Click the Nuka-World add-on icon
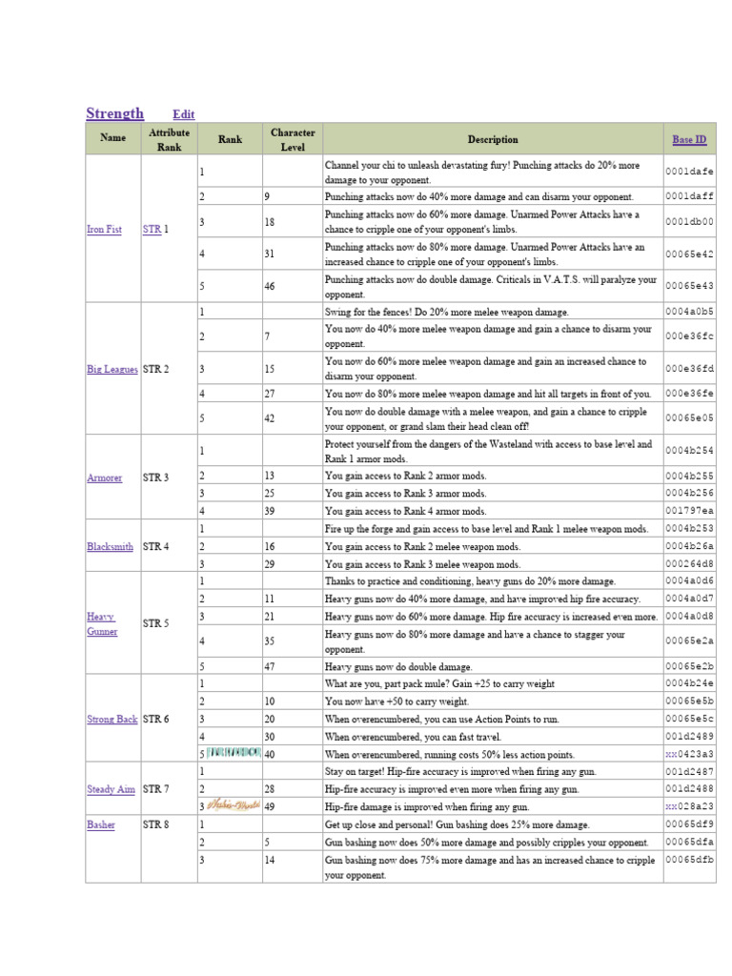Viewport: 732px width, 976px height. pos(234,804)
